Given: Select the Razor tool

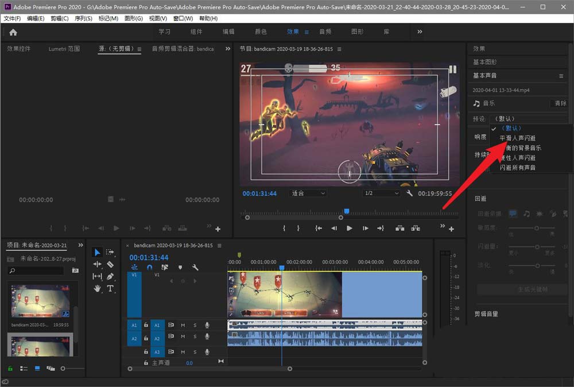Looking at the screenshot, I should pos(110,264).
